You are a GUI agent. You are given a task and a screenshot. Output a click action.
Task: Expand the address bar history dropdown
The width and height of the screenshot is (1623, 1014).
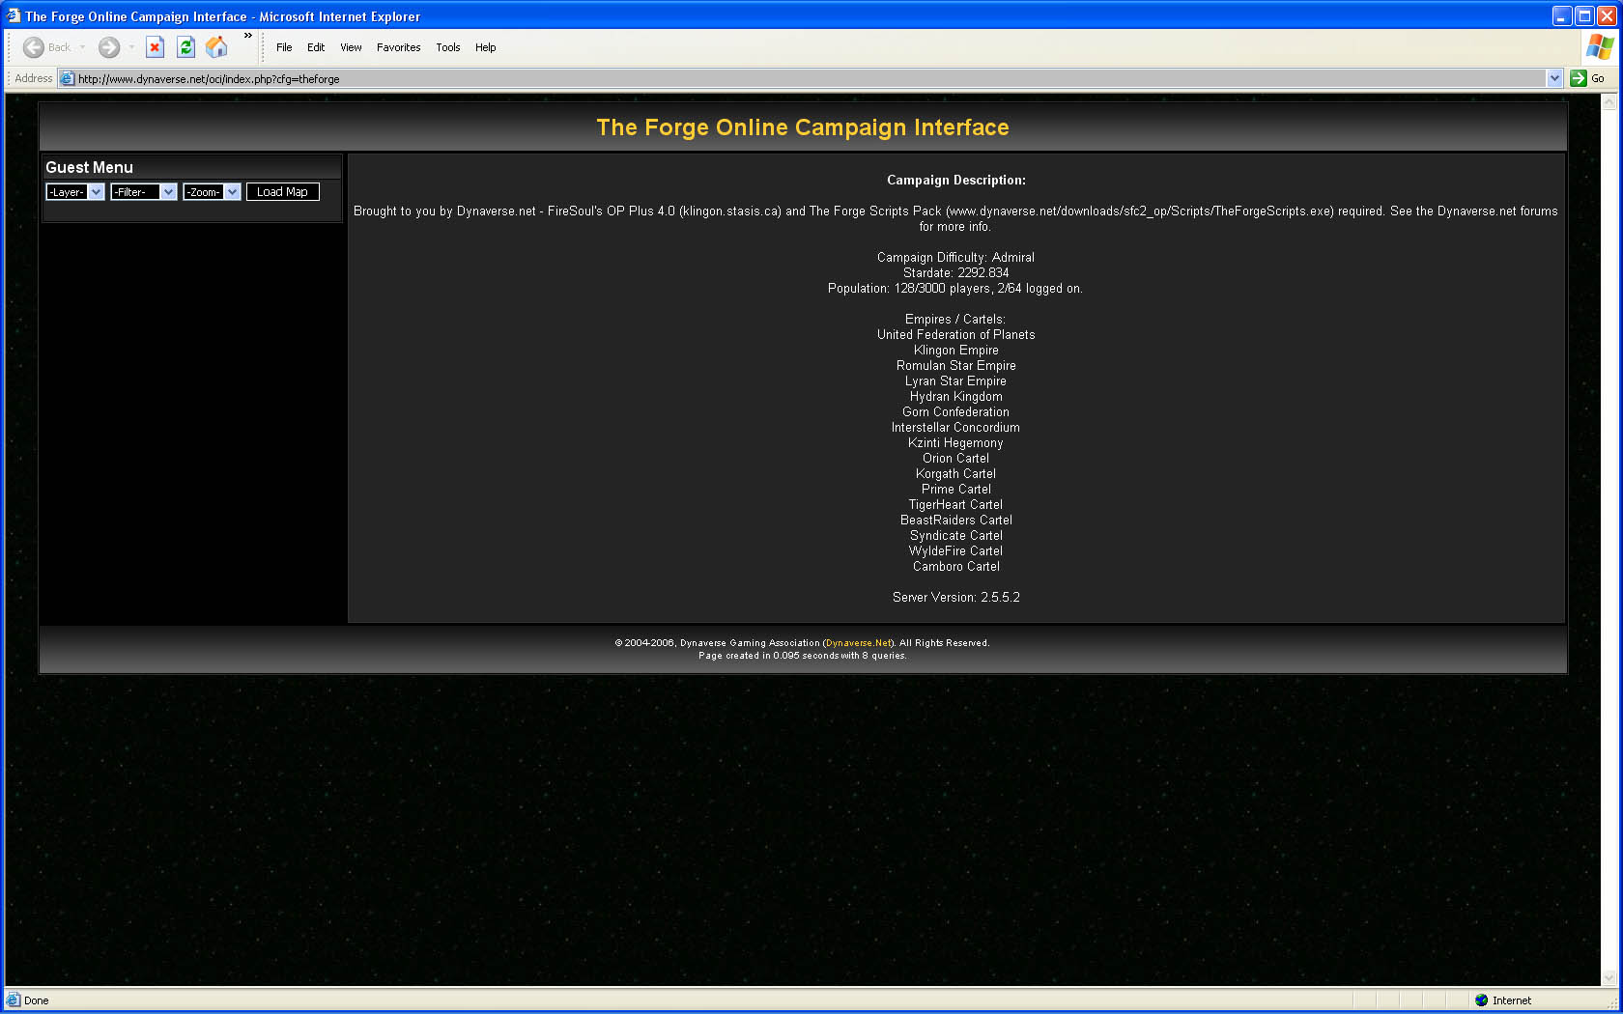pos(1554,79)
